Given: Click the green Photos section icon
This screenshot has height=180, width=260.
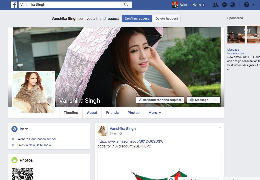Looking at the screenshot, I should pos(14,160).
